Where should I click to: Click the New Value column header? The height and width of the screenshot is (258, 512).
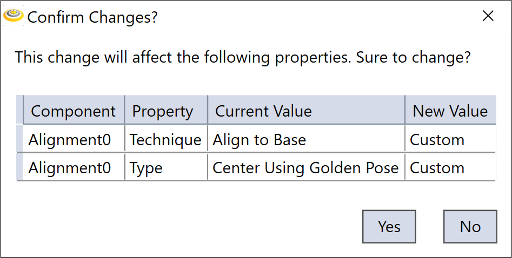450,111
